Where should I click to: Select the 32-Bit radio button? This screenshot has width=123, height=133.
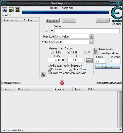[x=69, y=53]
